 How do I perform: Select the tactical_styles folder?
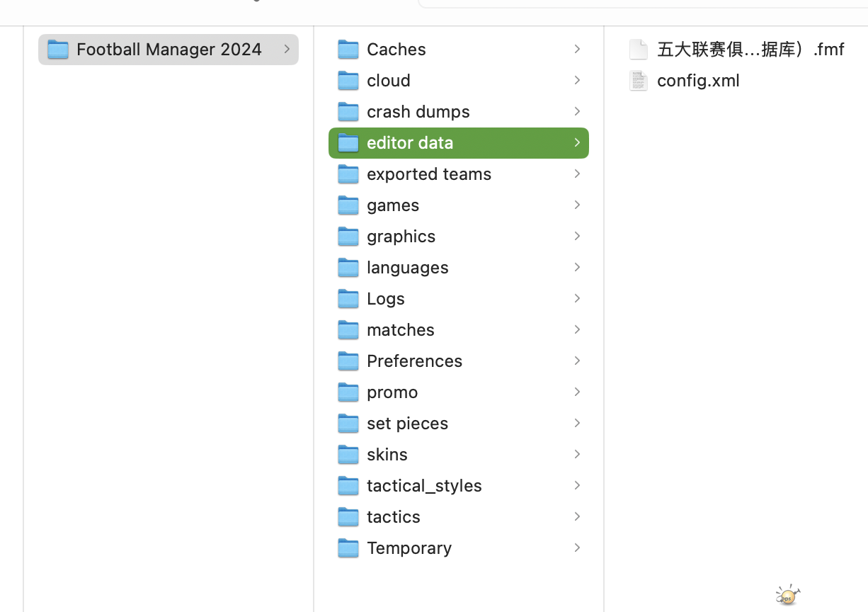click(423, 486)
